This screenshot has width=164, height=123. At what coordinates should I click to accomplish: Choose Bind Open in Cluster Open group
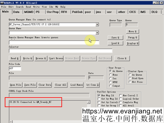click(x=130, y=78)
